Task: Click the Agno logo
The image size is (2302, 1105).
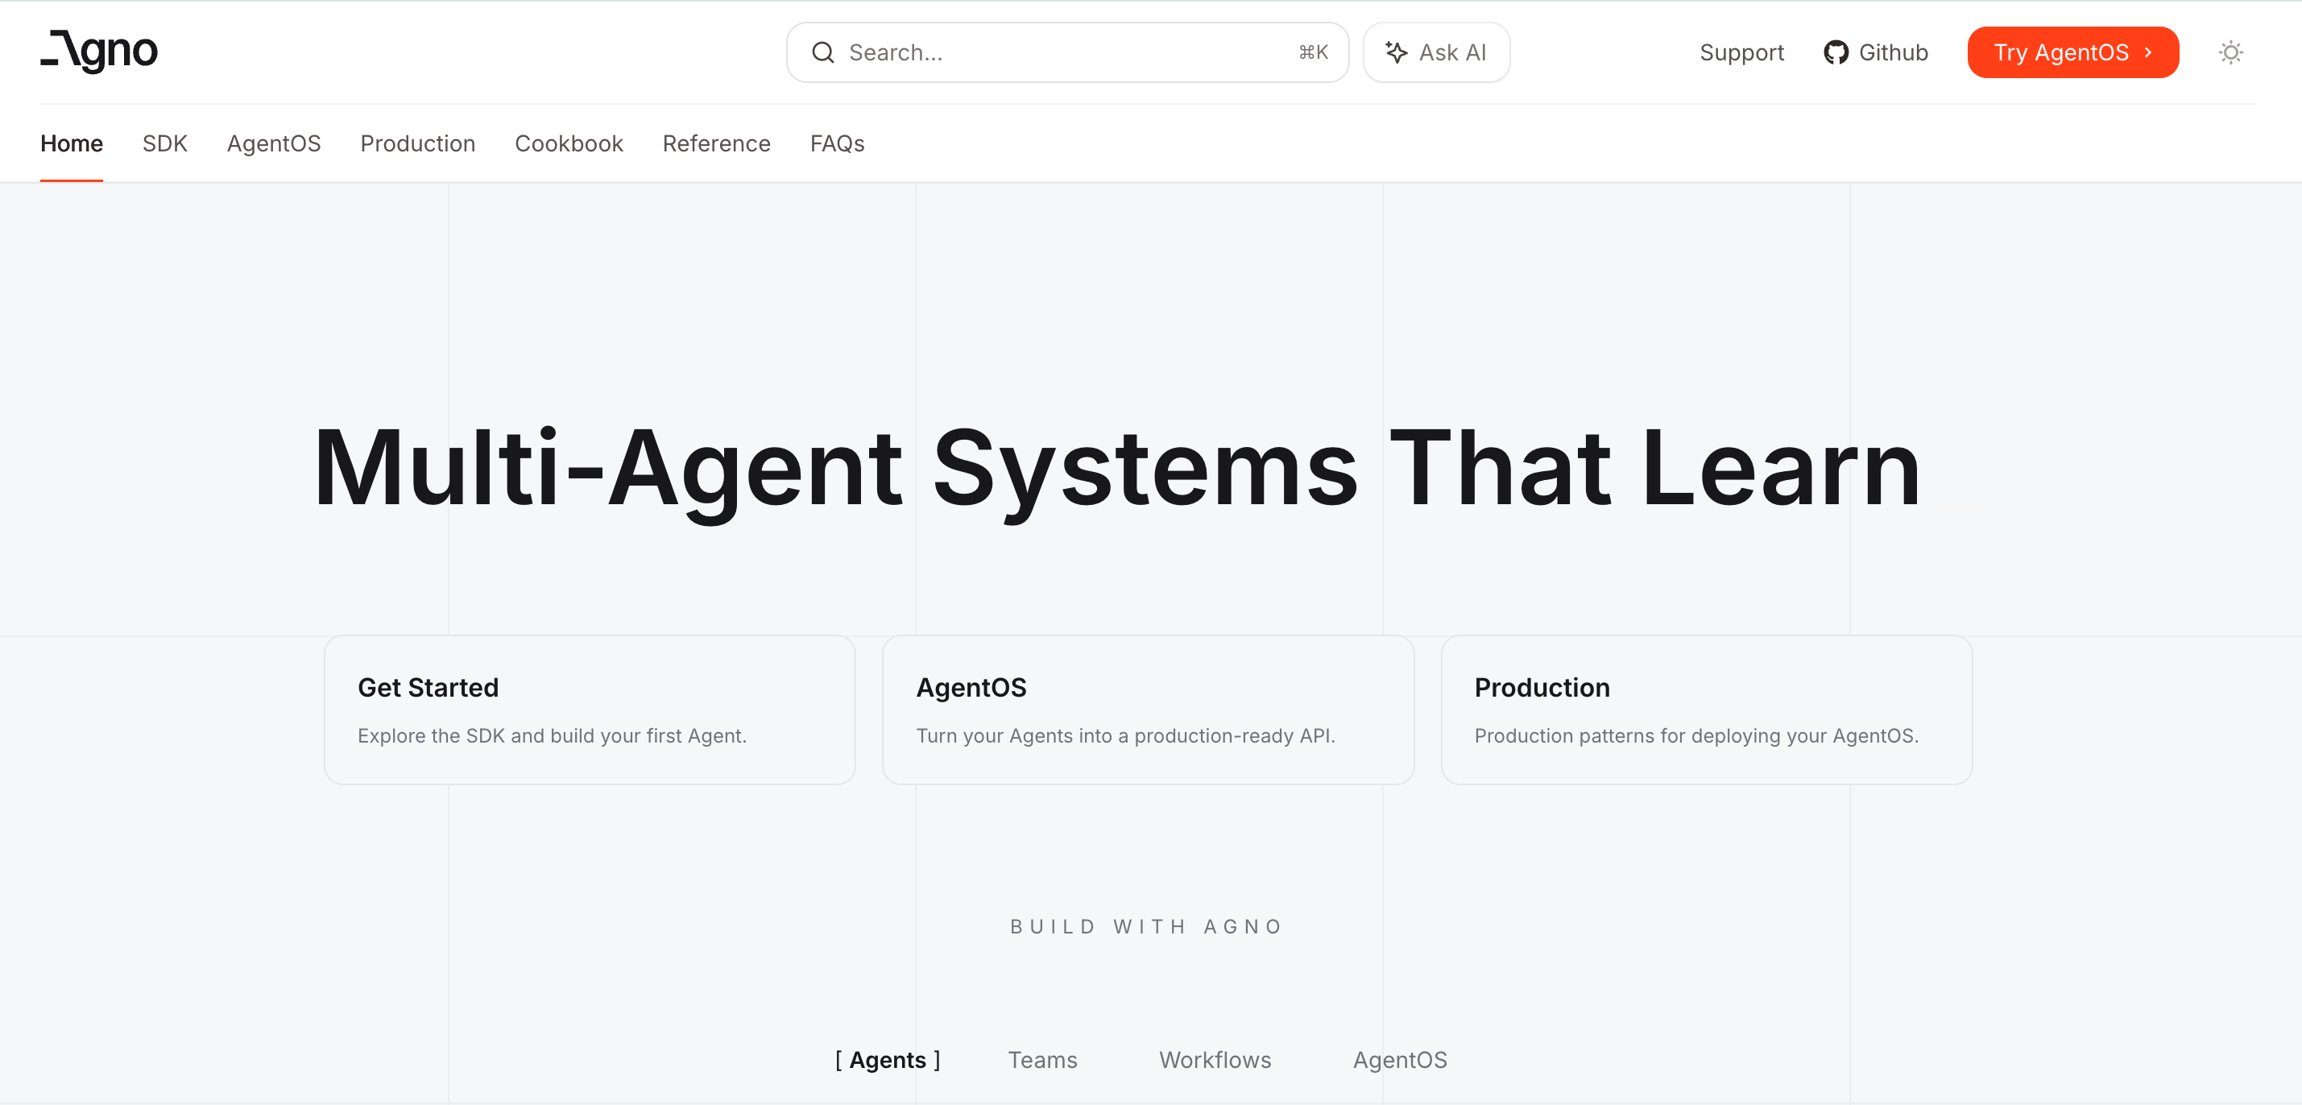Action: pyautogui.click(x=99, y=52)
